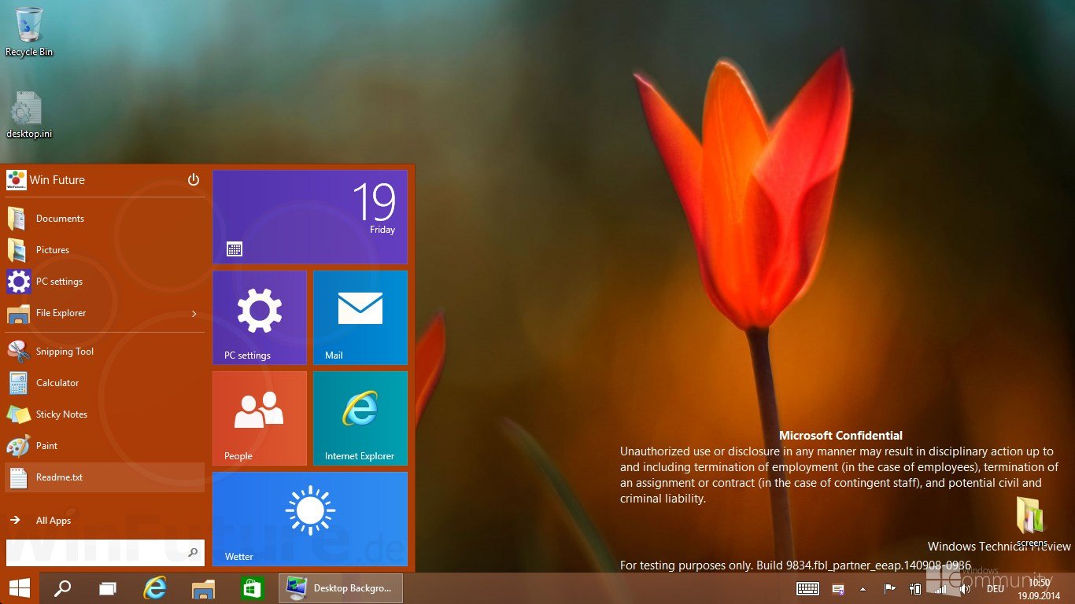This screenshot has height=604, width=1075.
Task: Open the Recycle Bin on the desktop
Action: [x=29, y=32]
